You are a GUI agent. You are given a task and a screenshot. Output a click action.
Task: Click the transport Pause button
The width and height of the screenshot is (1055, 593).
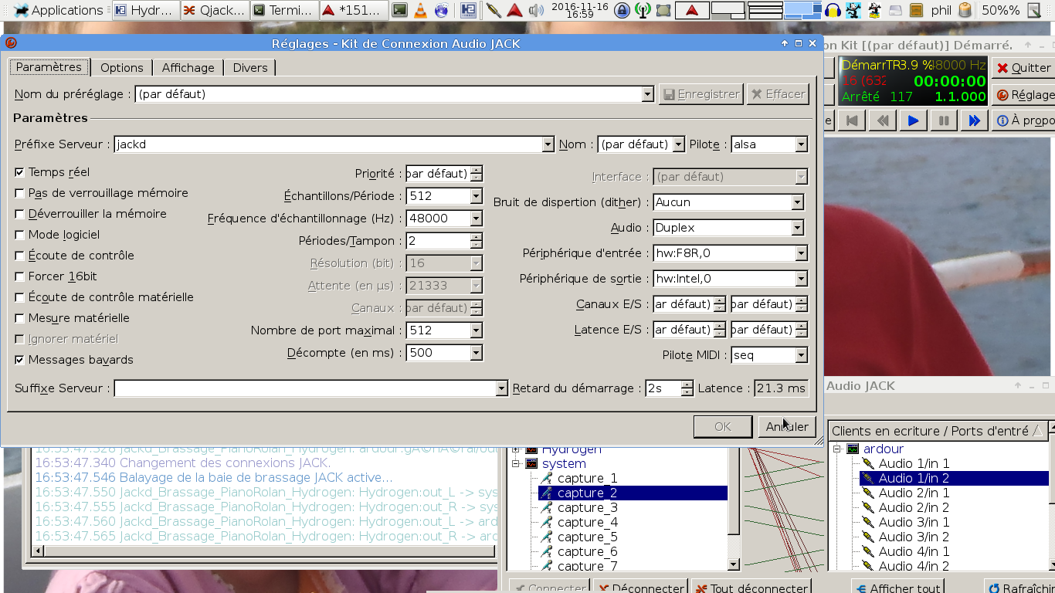(x=943, y=120)
